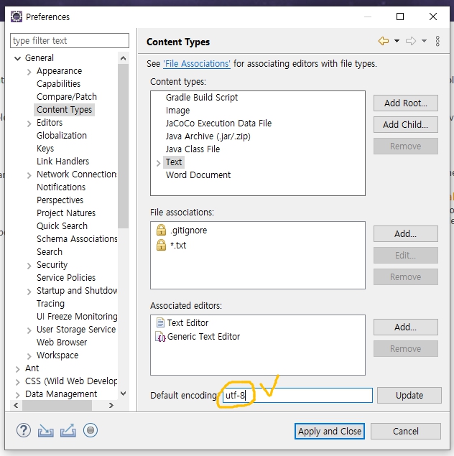Select Word Document content type

[x=198, y=175]
